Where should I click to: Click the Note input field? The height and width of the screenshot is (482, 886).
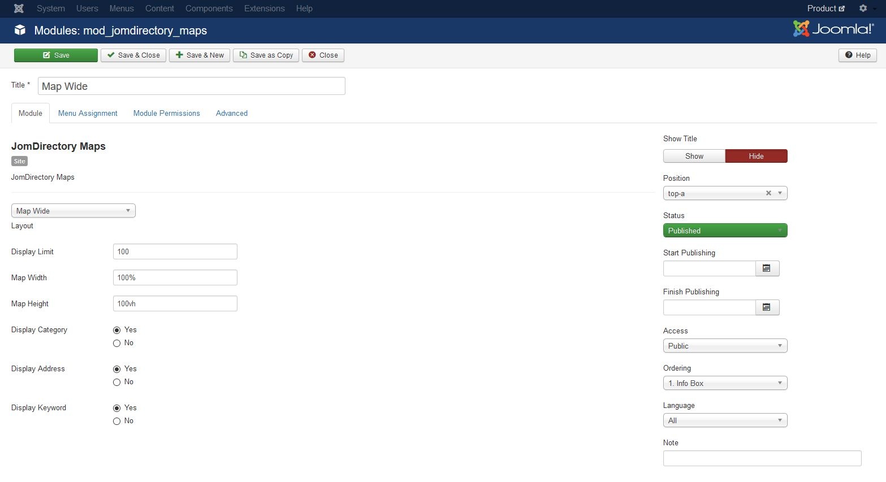[762, 458]
